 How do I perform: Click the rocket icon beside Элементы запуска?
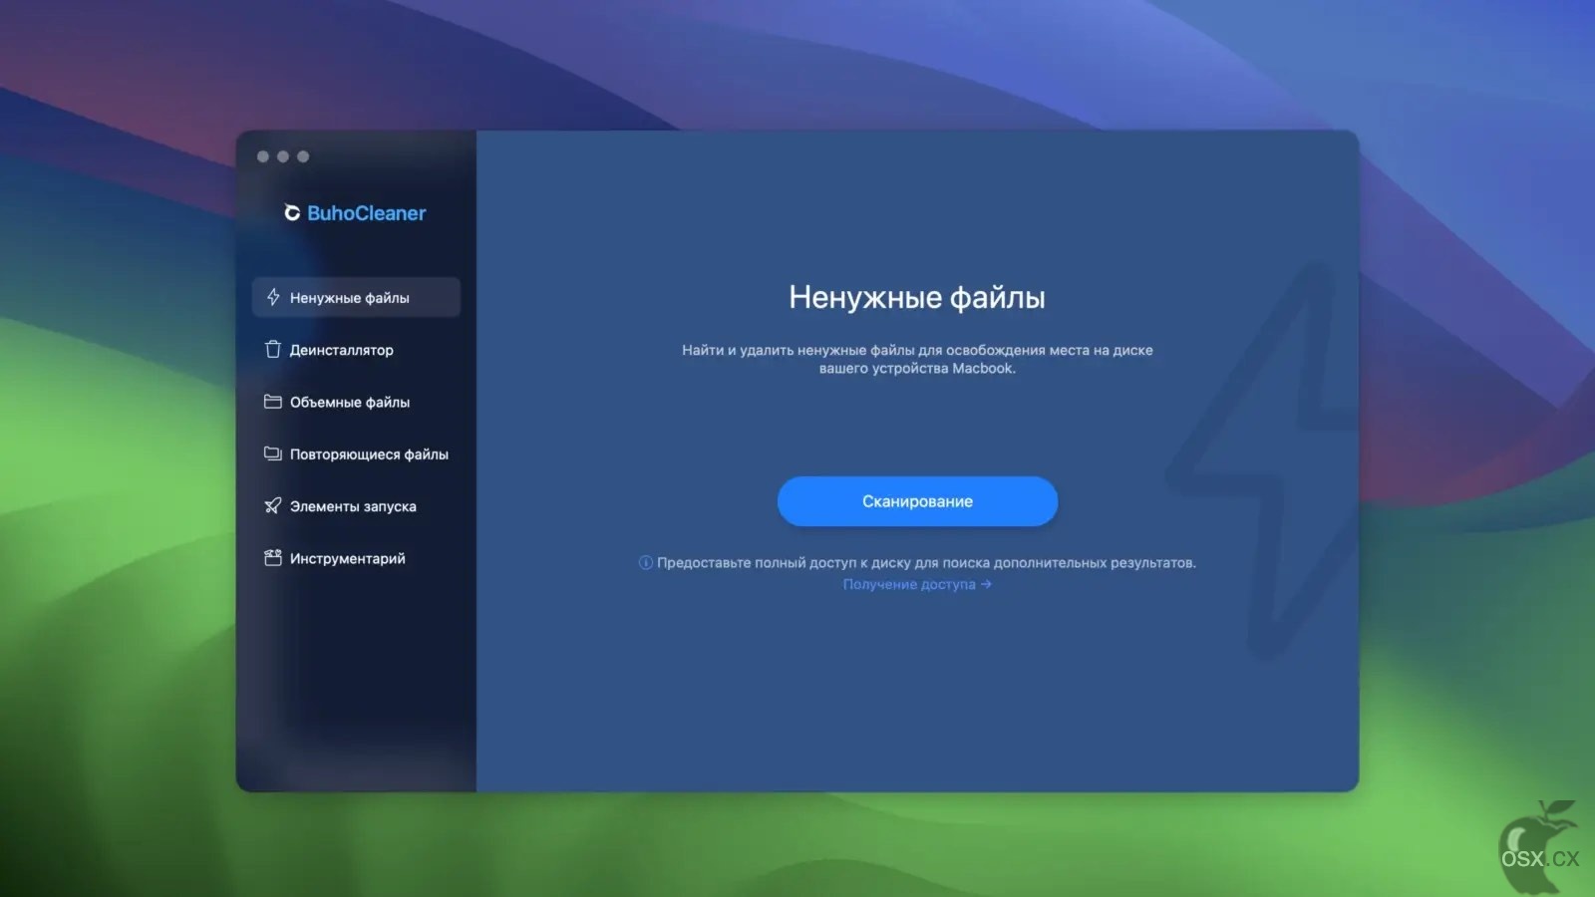click(273, 505)
